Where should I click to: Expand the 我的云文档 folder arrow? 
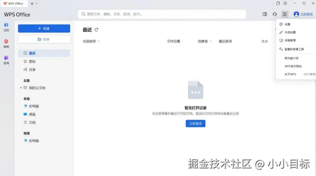click(21, 88)
